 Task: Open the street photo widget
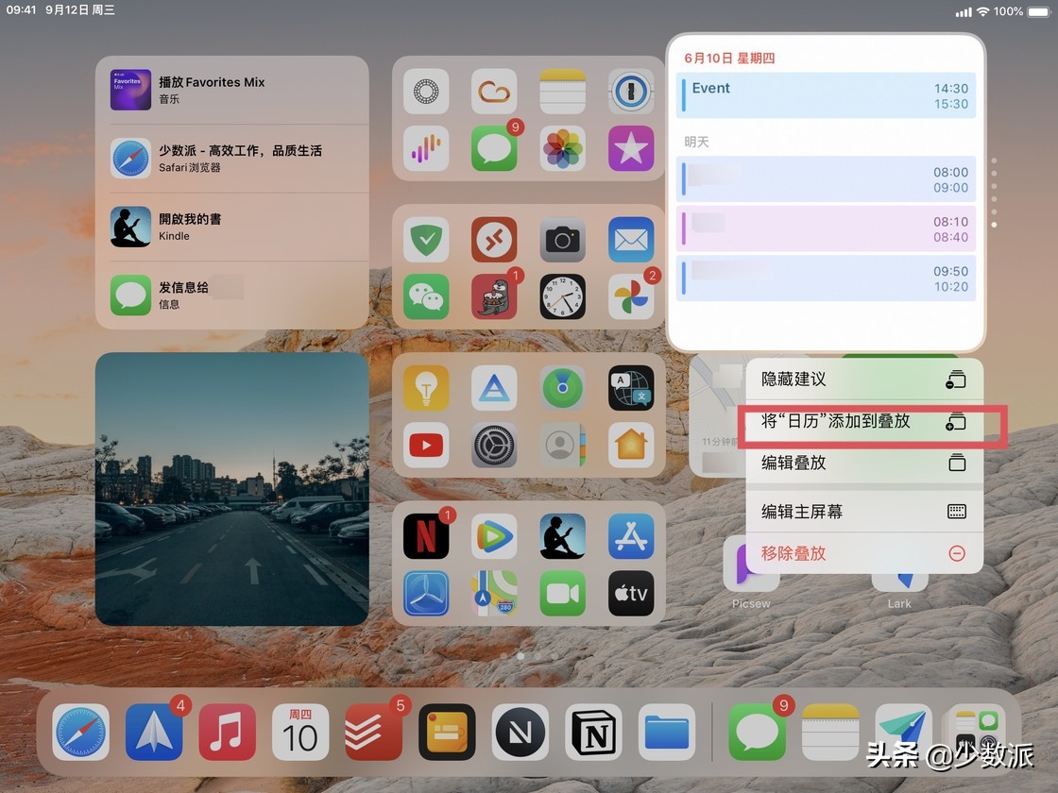232,489
